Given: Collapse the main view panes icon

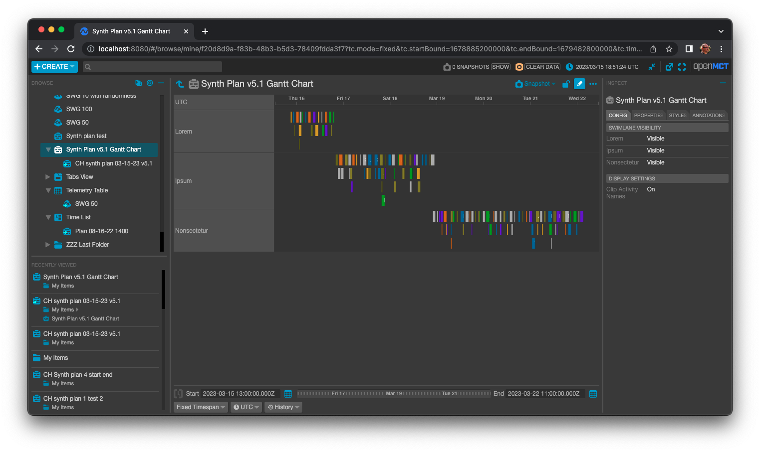Looking at the screenshot, I should coord(652,67).
